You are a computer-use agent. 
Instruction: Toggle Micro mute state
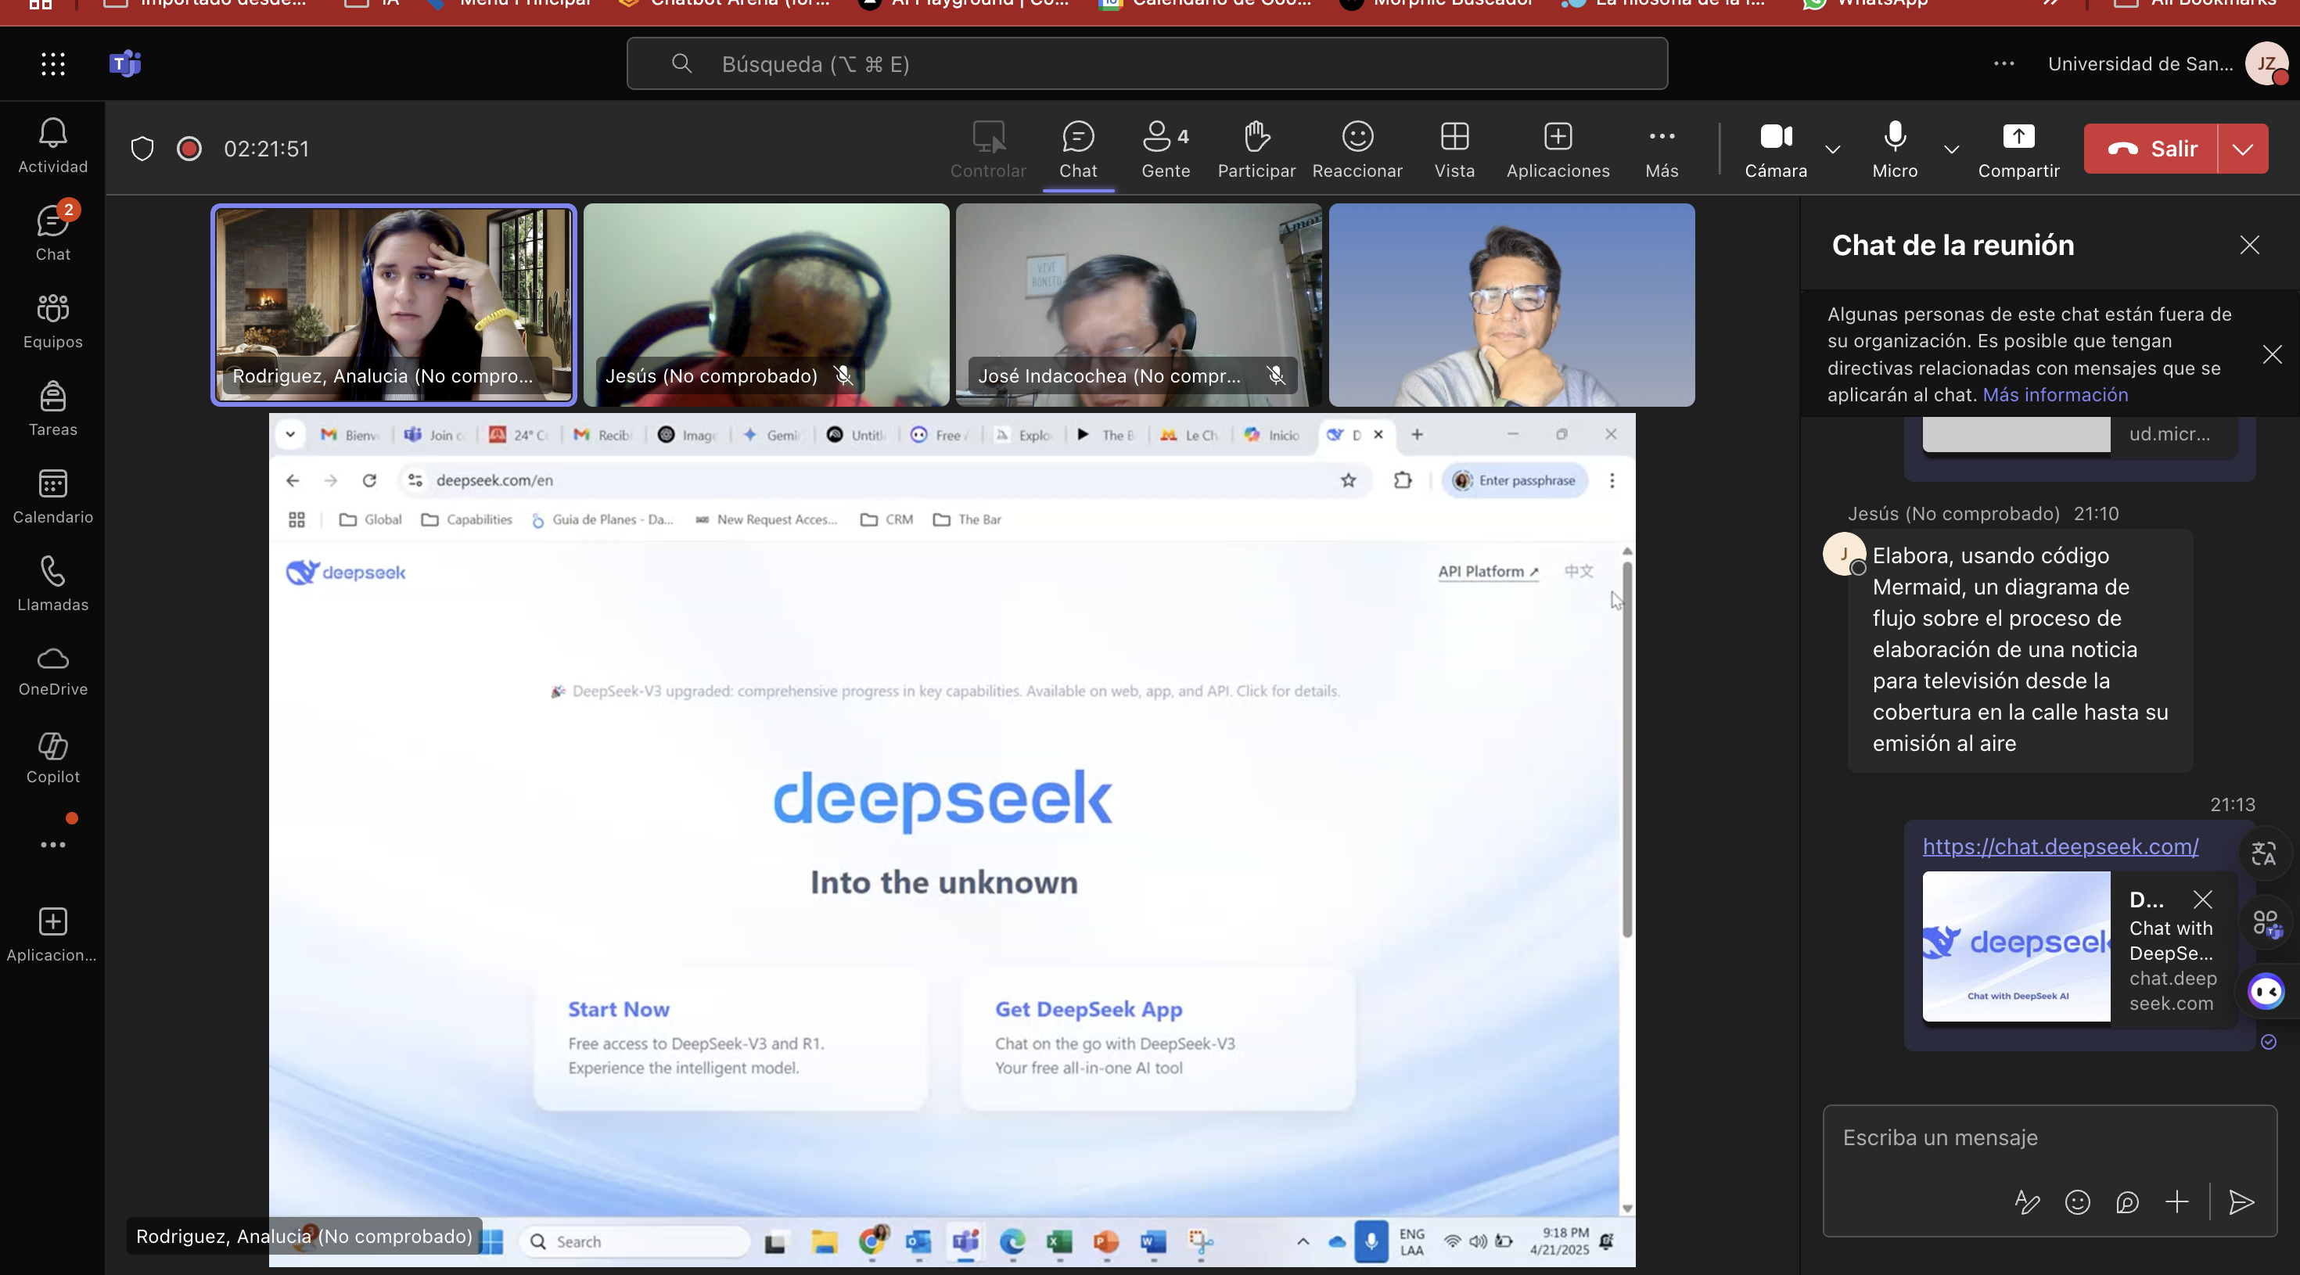[x=1895, y=149]
